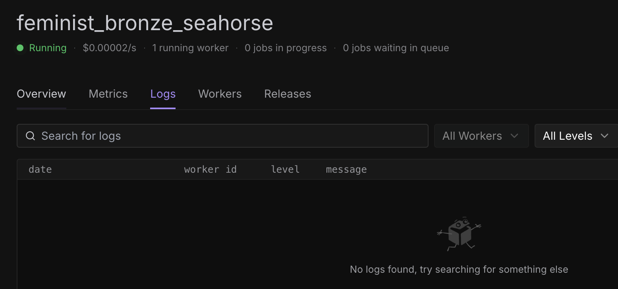Select the Logs tab
This screenshot has height=289, width=618.
coord(163,94)
